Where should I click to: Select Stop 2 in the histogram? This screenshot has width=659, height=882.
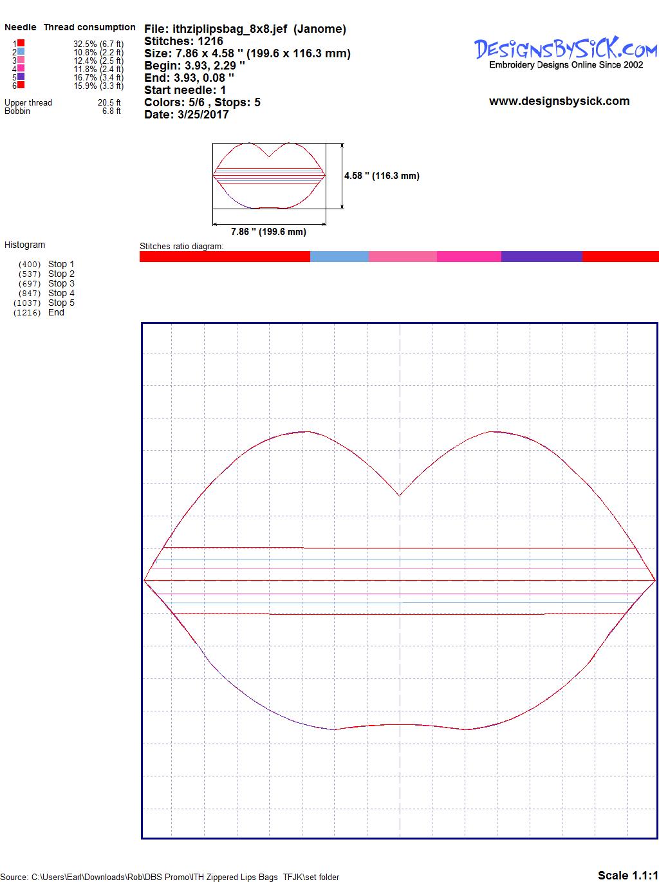[x=61, y=274]
